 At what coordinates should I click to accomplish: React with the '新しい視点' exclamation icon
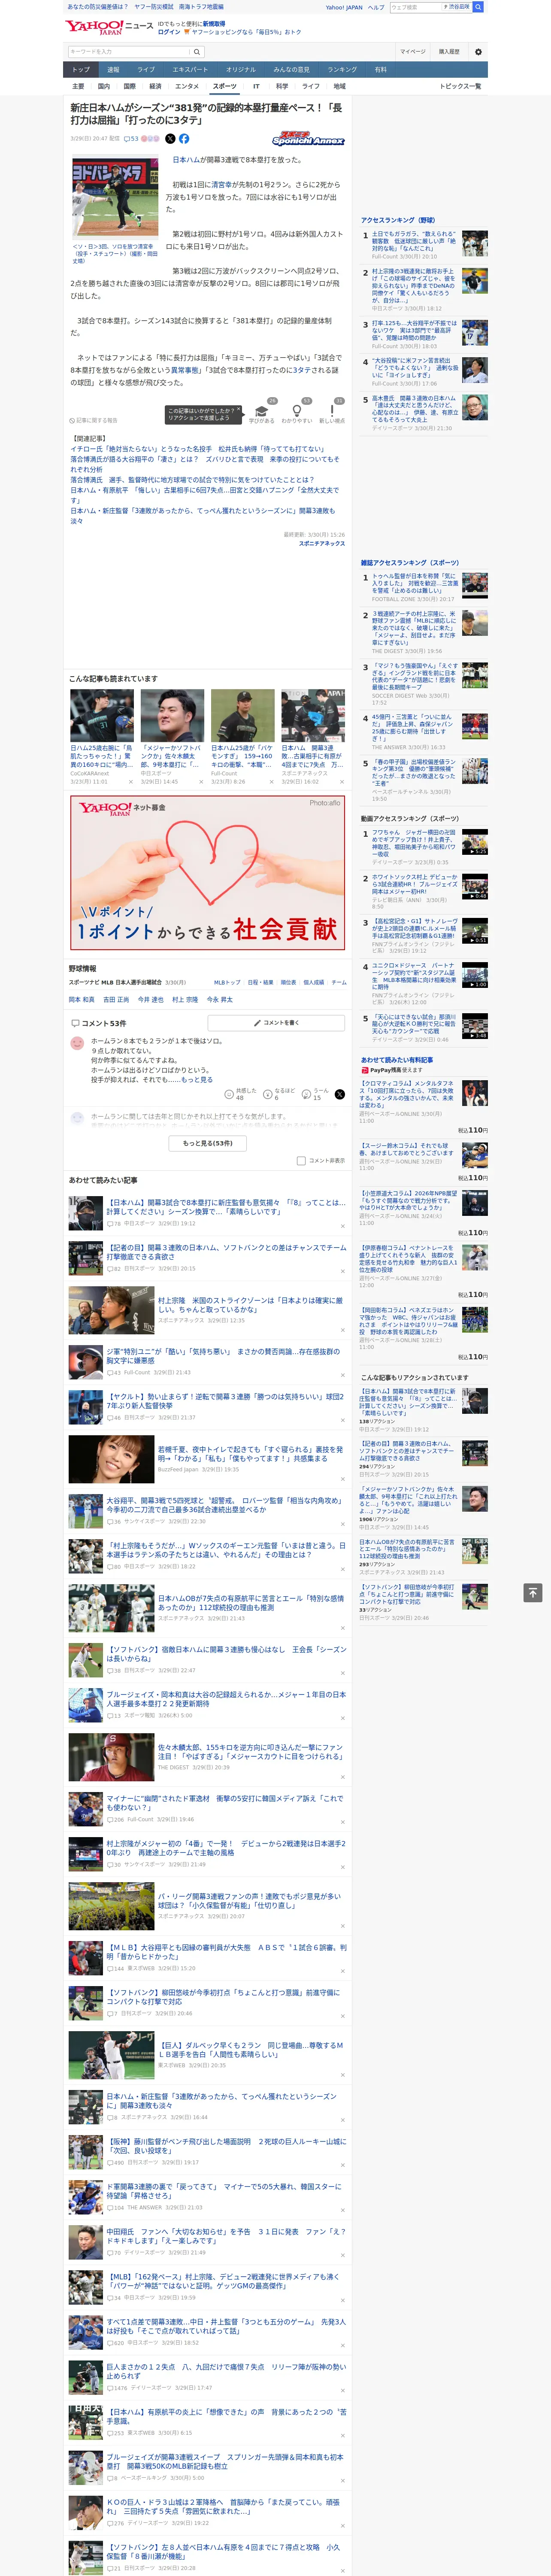pos(332,411)
